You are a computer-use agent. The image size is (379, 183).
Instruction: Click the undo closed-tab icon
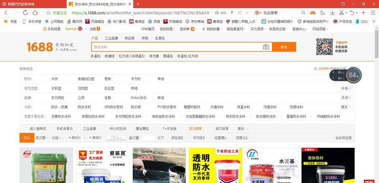352,13
